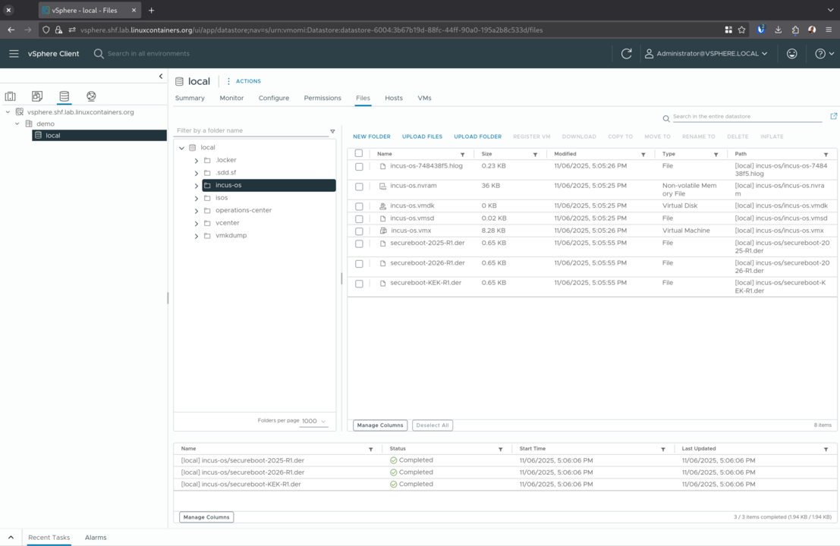Switch to VMs and Templates inventory view
Viewport: 840px width, 546px height.
coord(37,96)
